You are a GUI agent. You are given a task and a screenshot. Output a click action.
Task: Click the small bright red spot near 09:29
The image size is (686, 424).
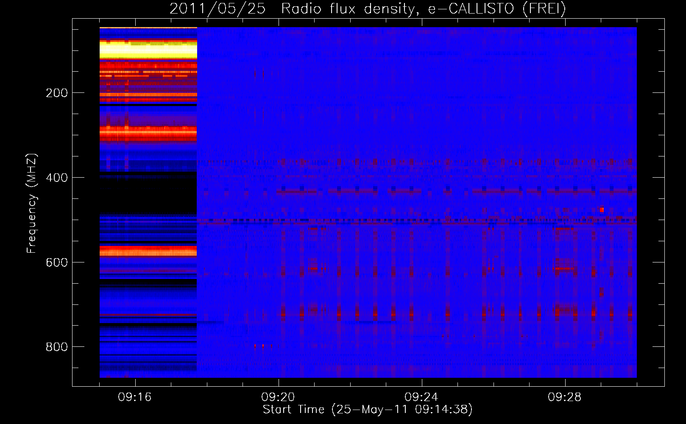602,209
